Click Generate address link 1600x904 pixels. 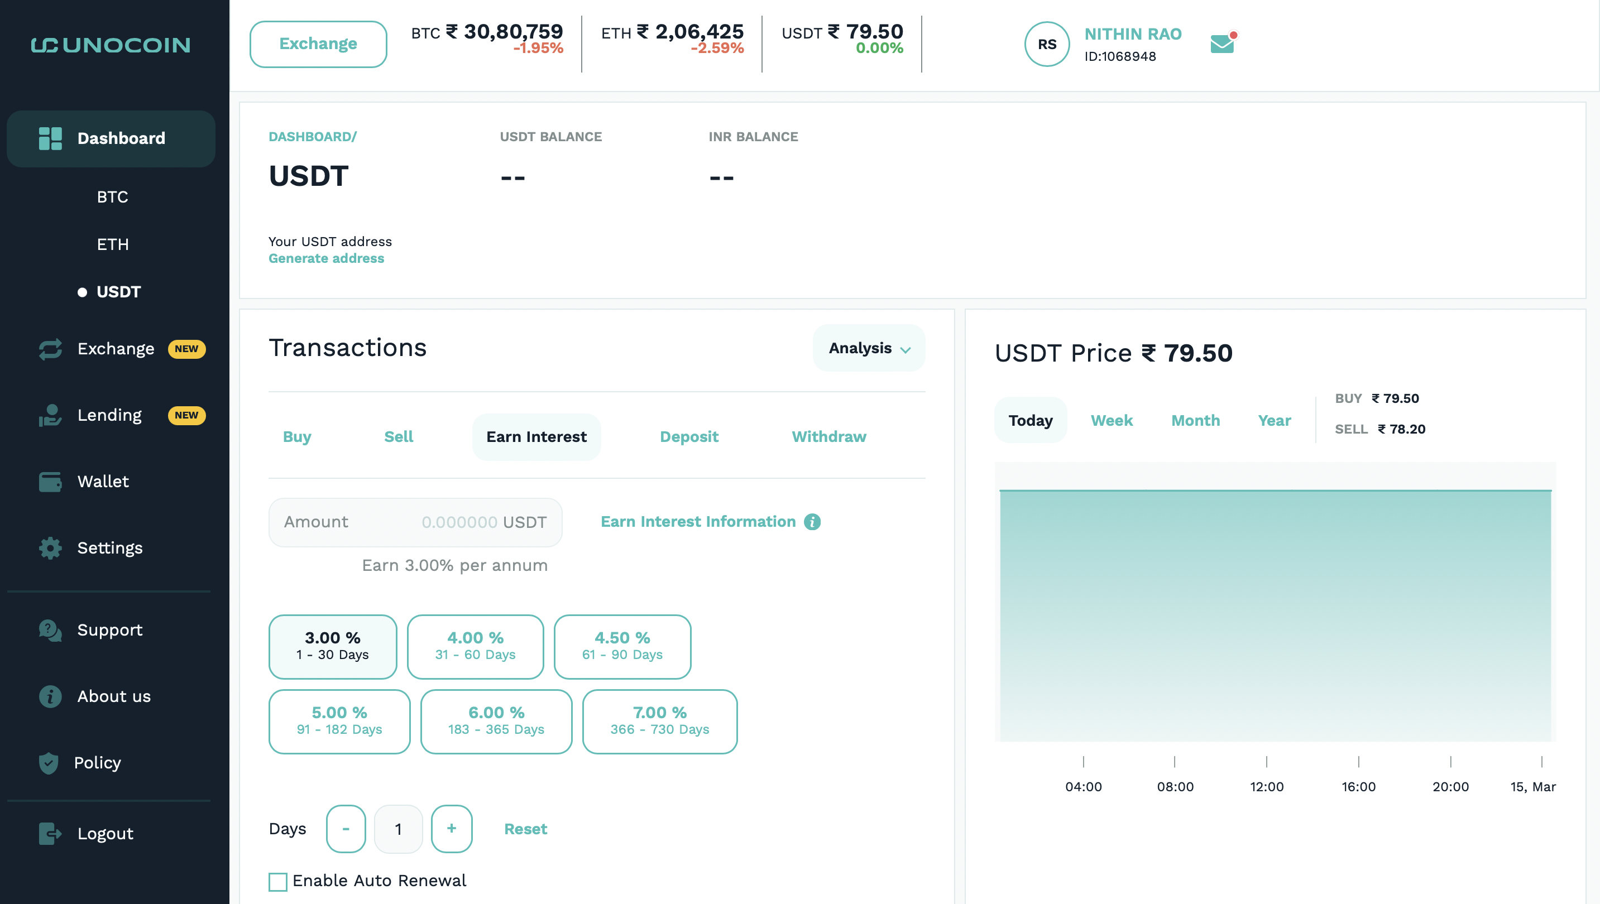(326, 258)
